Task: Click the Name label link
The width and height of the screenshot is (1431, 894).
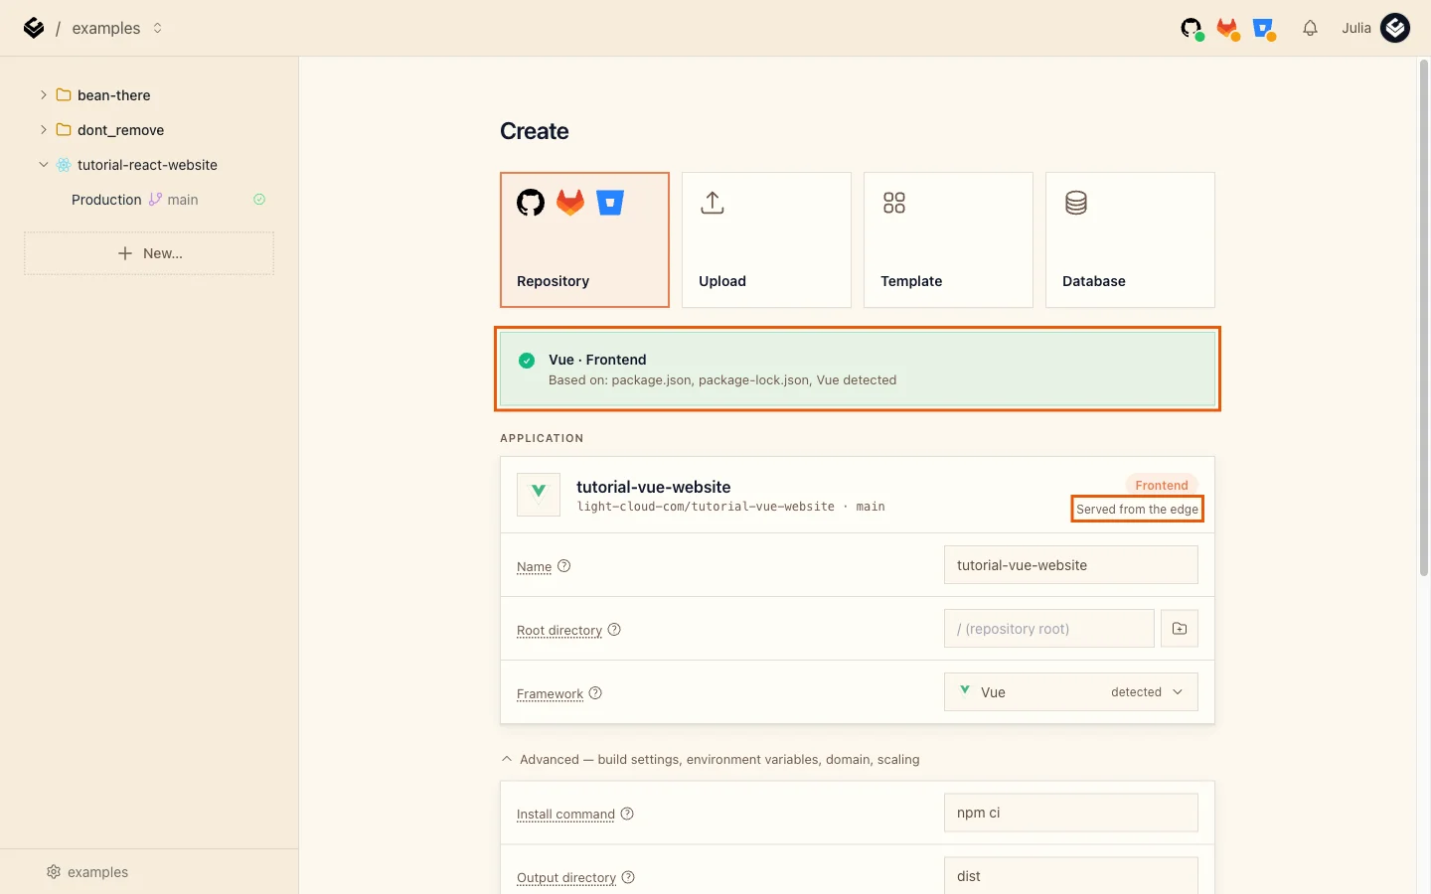Action: pyautogui.click(x=534, y=567)
